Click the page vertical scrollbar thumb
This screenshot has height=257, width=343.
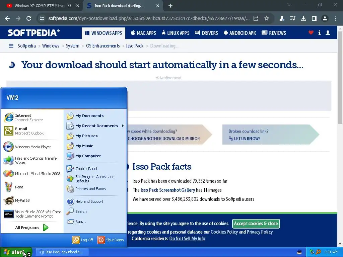click(340, 78)
